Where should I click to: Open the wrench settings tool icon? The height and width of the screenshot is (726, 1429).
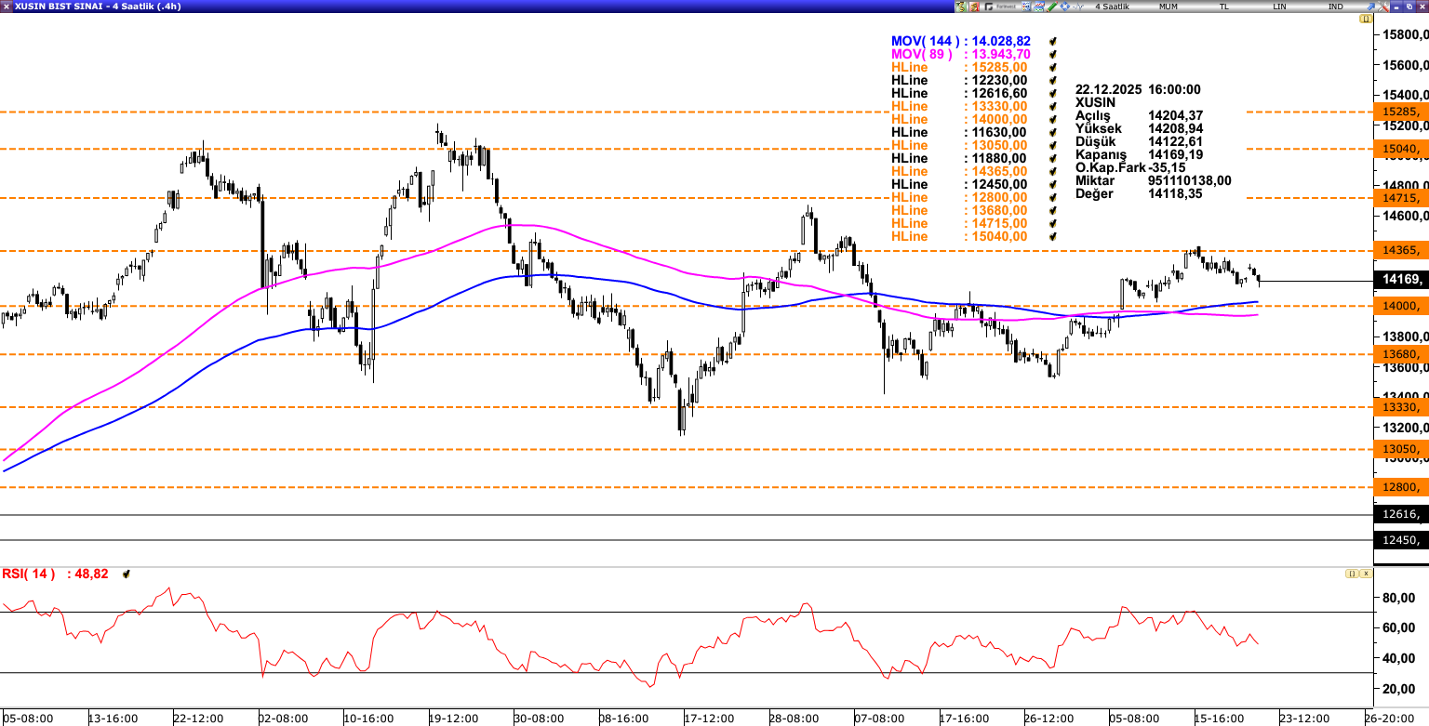(1383, 7)
